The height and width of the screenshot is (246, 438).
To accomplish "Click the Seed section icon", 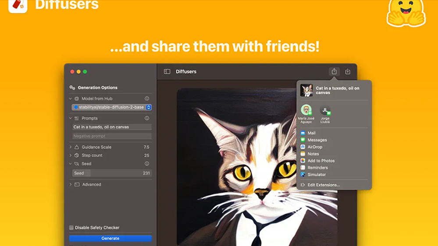I will point(77,164).
